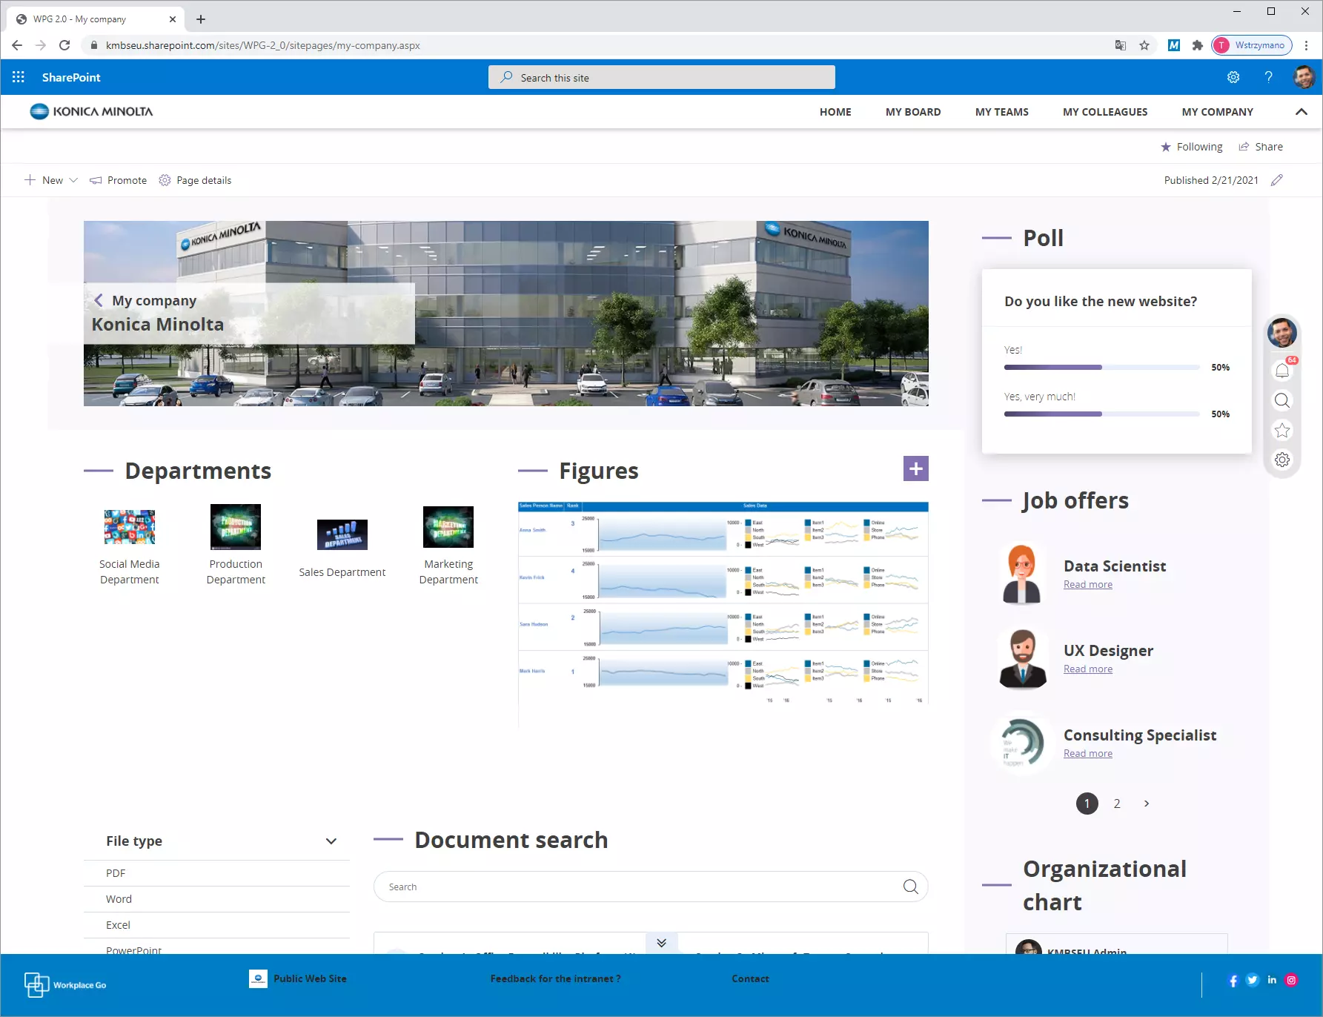Select the Word file type filter

[x=216, y=899]
